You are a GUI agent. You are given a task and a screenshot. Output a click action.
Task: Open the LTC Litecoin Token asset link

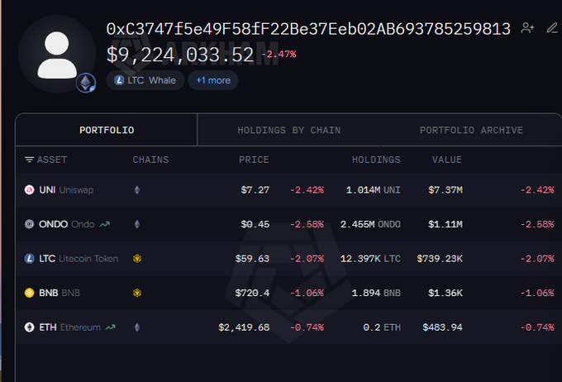79,259
